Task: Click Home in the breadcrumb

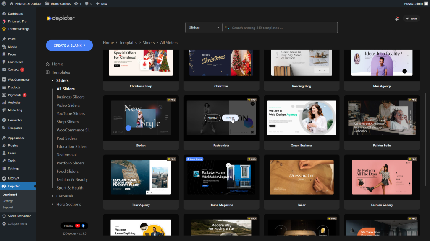Action: point(108,43)
